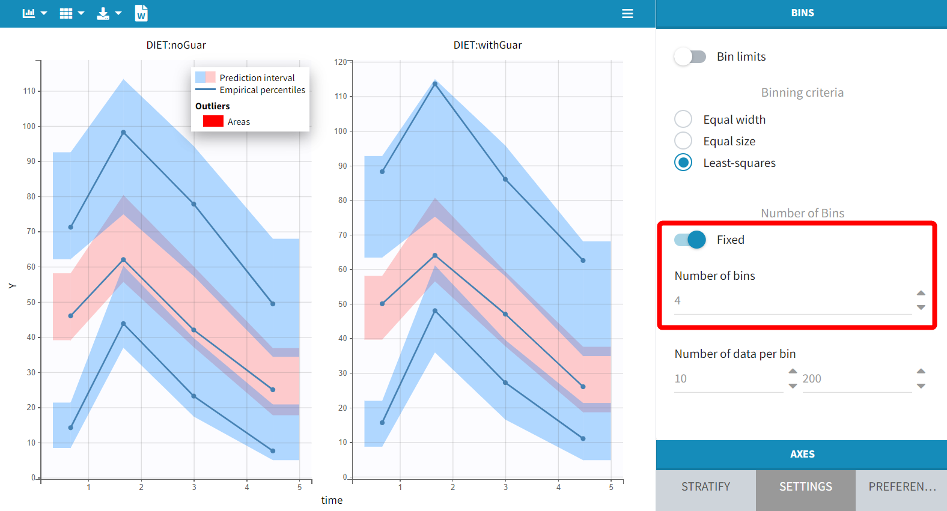Collapse the AXES section header

coord(802,454)
